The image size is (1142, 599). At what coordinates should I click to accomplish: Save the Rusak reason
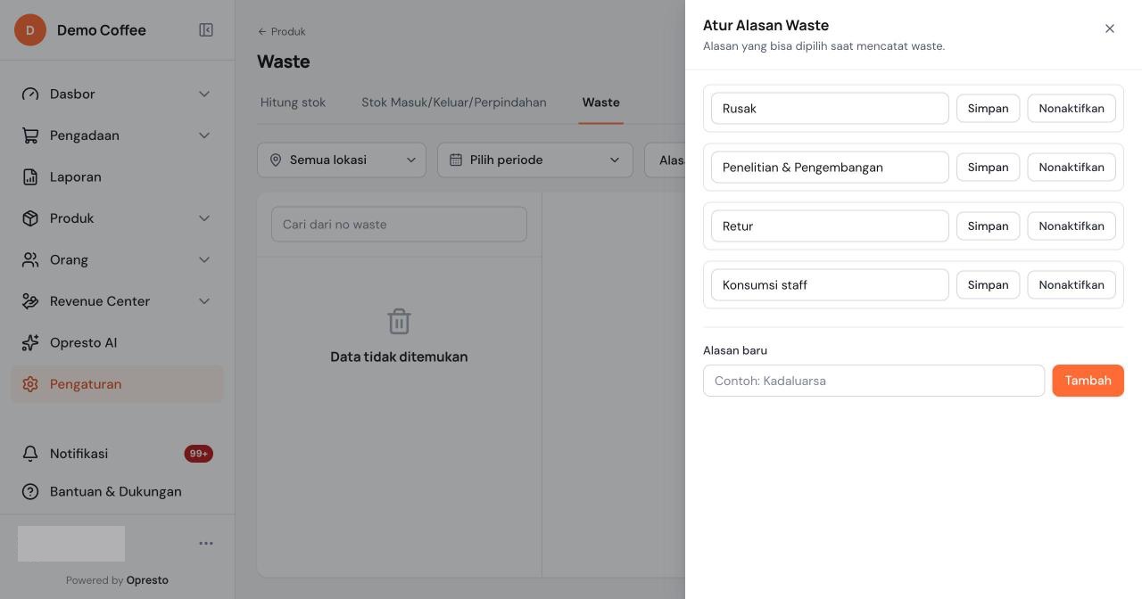pyautogui.click(x=989, y=109)
